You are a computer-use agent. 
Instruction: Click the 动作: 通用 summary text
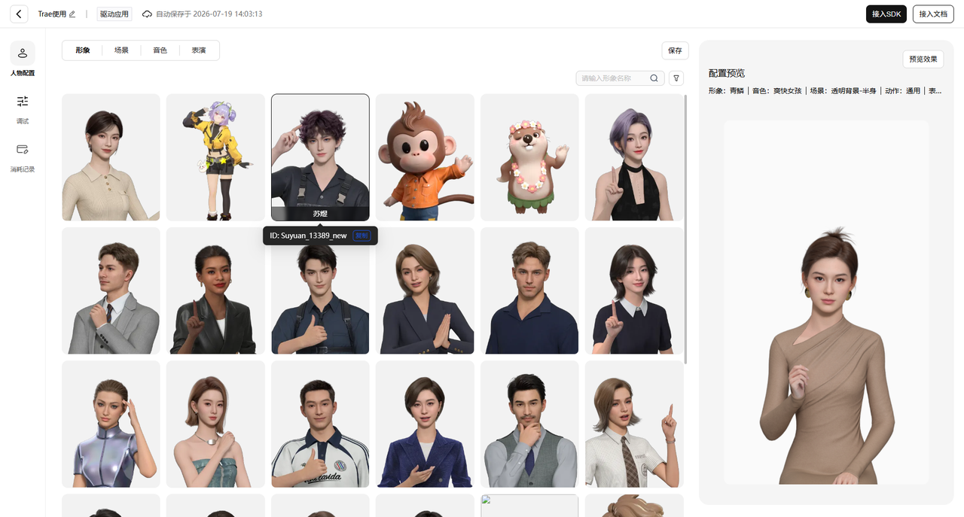click(x=902, y=91)
